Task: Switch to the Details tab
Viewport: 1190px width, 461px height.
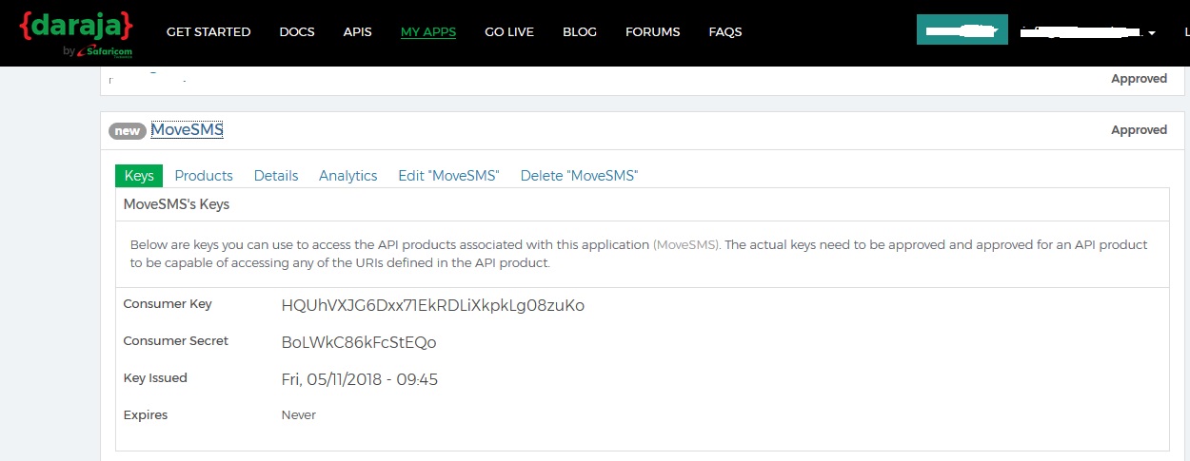Action: [276, 176]
